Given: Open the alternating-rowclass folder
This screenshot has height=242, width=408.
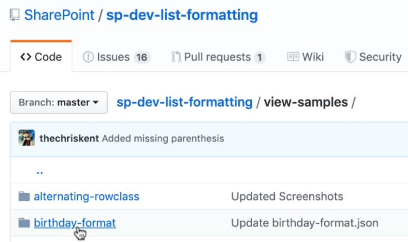Looking at the screenshot, I should pos(87,196).
